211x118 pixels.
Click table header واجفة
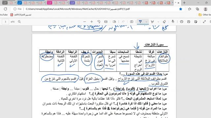49,52
